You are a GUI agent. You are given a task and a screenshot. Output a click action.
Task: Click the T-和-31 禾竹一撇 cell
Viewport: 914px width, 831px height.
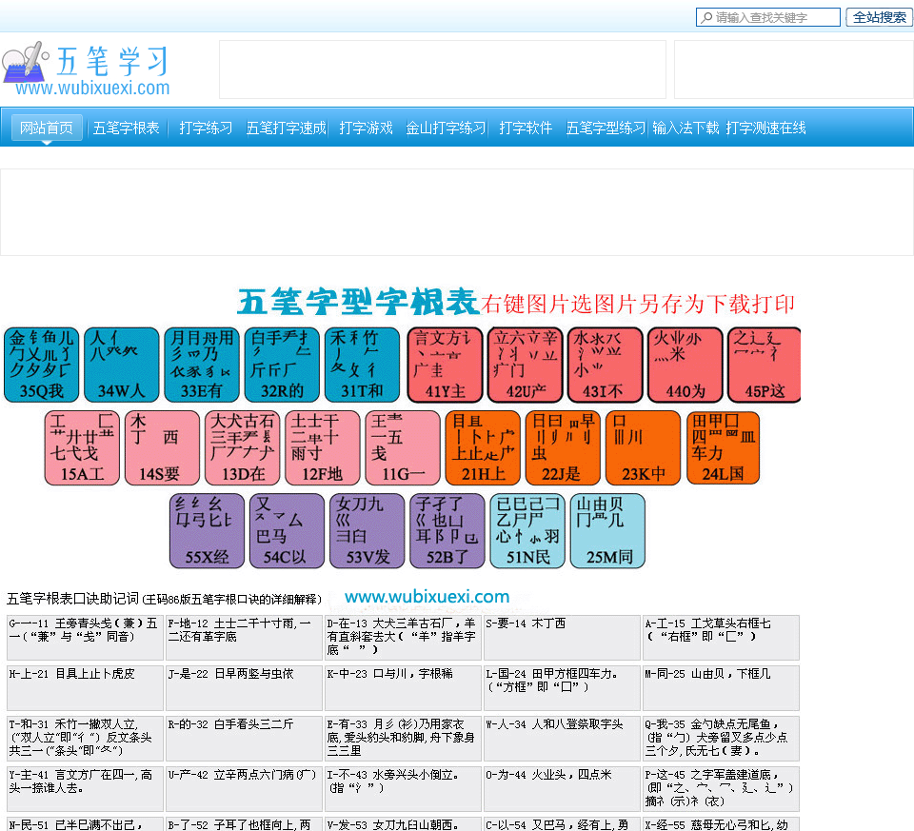[x=85, y=739]
